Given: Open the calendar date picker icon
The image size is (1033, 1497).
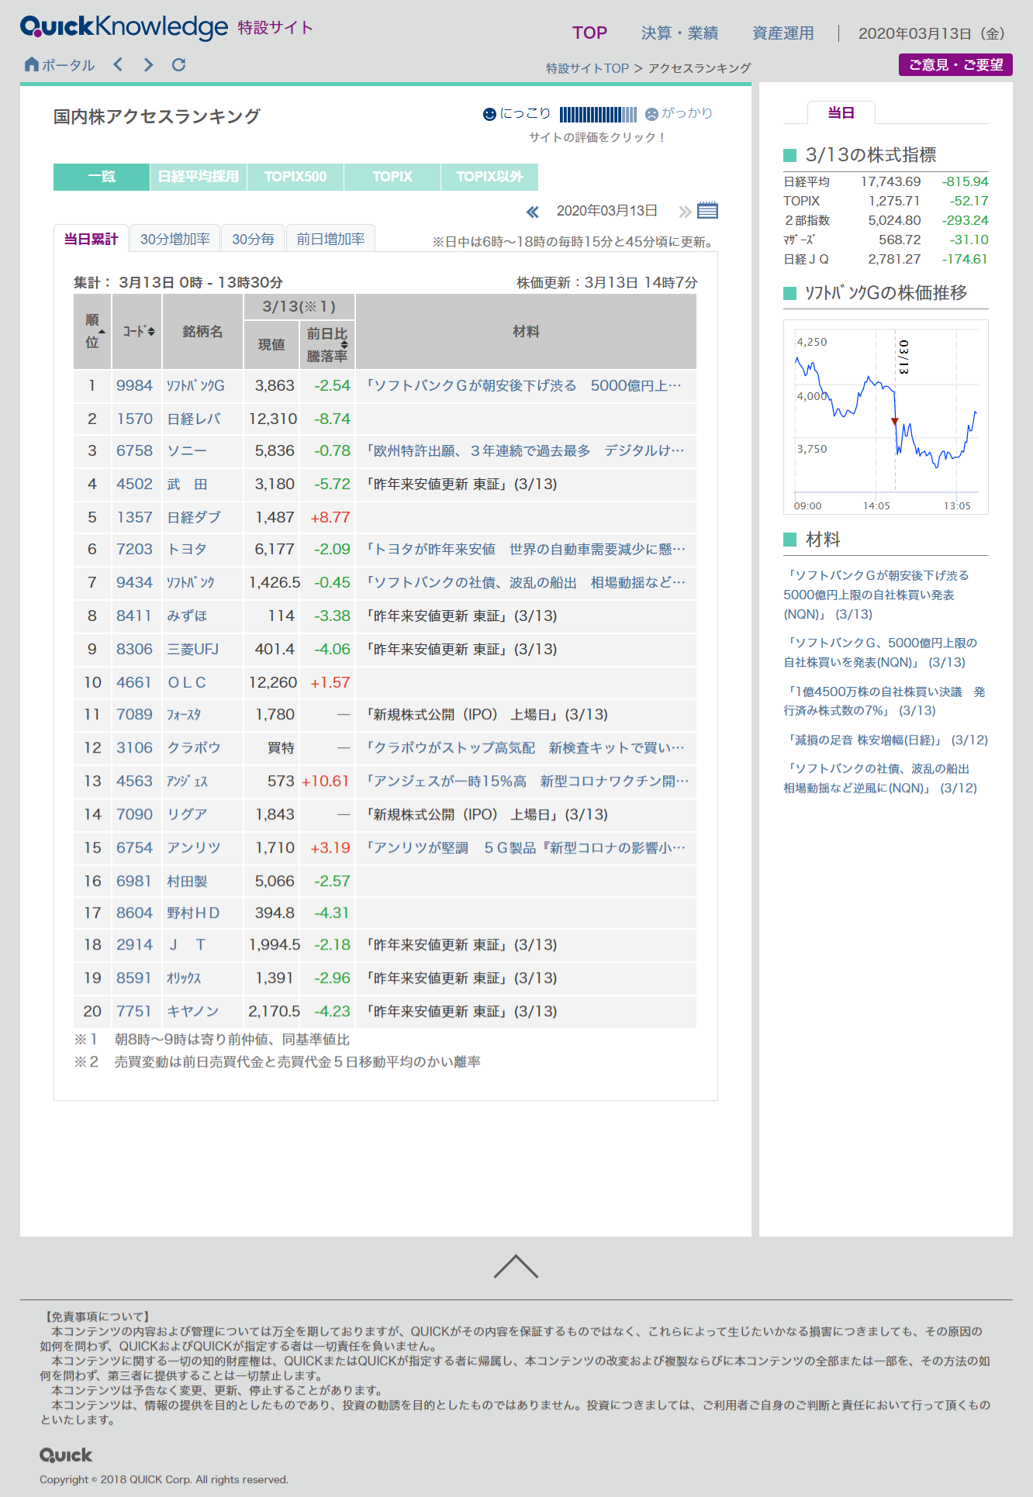Looking at the screenshot, I should (707, 210).
